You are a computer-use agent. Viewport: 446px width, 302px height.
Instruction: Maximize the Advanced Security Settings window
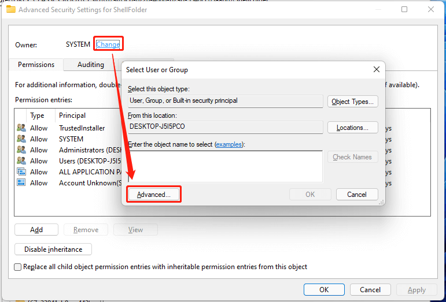click(x=404, y=9)
